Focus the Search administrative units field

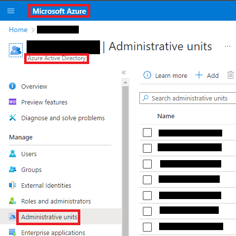click(x=188, y=98)
